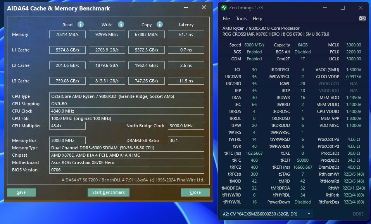Click the Motherboard field Asus ROG Crosshair
The height and width of the screenshot is (224, 371).
point(127,162)
